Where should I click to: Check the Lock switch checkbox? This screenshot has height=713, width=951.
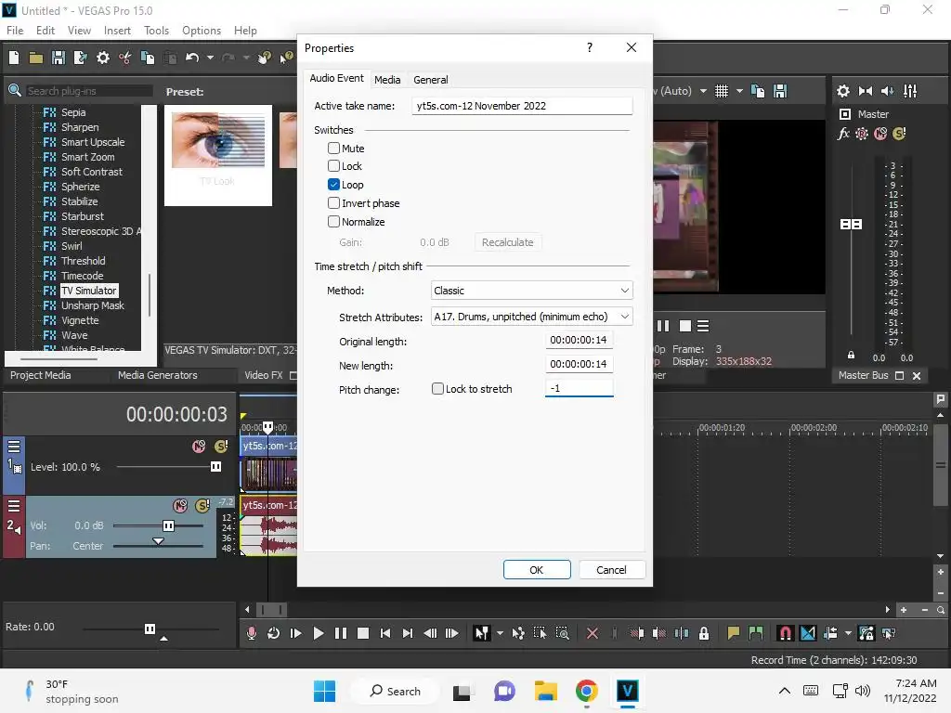click(x=333, y=165)
